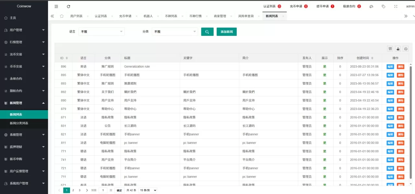Print table using printer icon
Screen dimensions: 415x194
click(x=406, y=48)
